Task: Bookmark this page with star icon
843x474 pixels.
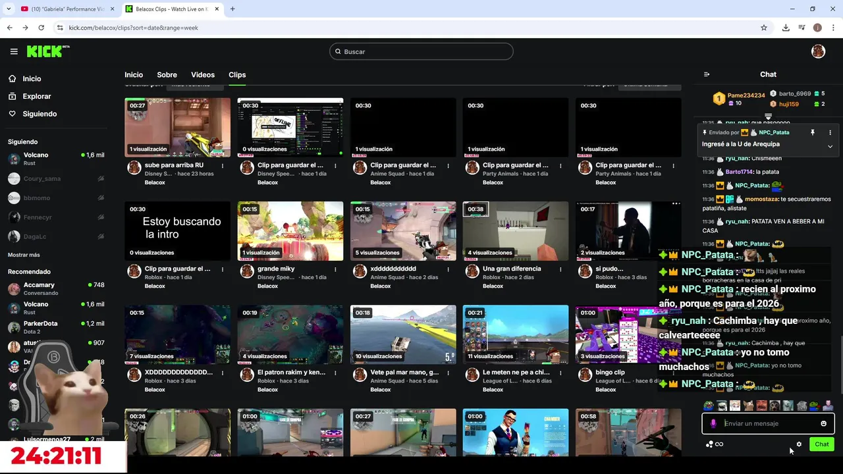Action: click(764, 28)
